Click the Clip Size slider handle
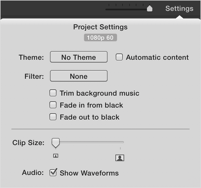This screenshot has width=201, height=188. click(56, 142)
